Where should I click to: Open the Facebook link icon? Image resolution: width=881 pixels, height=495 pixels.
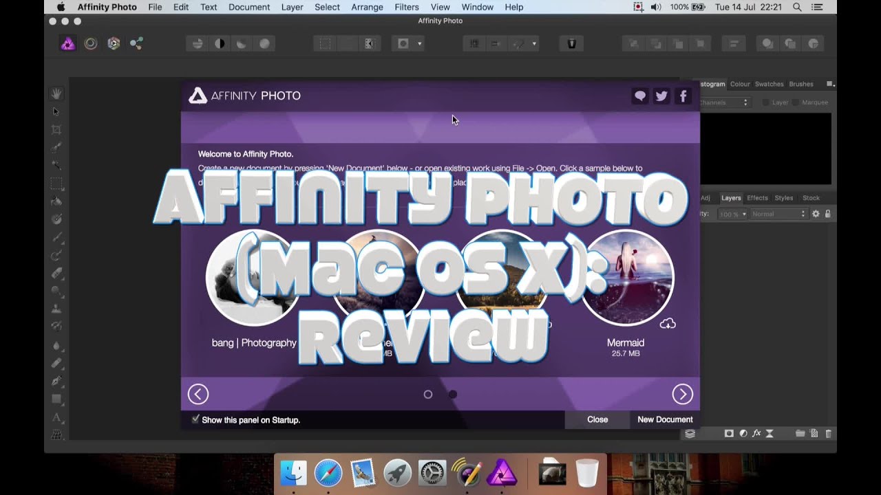point(683,96)
